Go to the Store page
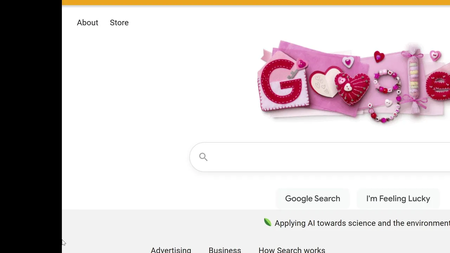The width and height of the screenshot is (450, 253). coord(119,23)
